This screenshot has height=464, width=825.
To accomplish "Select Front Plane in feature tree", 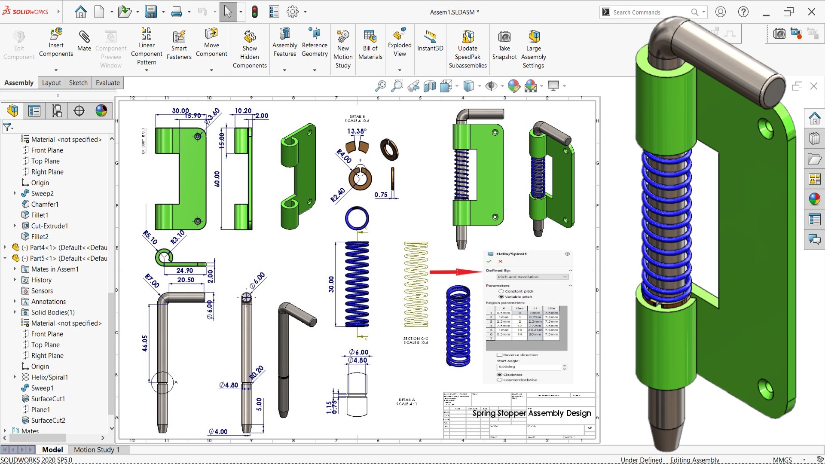I will (x=47, y=150).
